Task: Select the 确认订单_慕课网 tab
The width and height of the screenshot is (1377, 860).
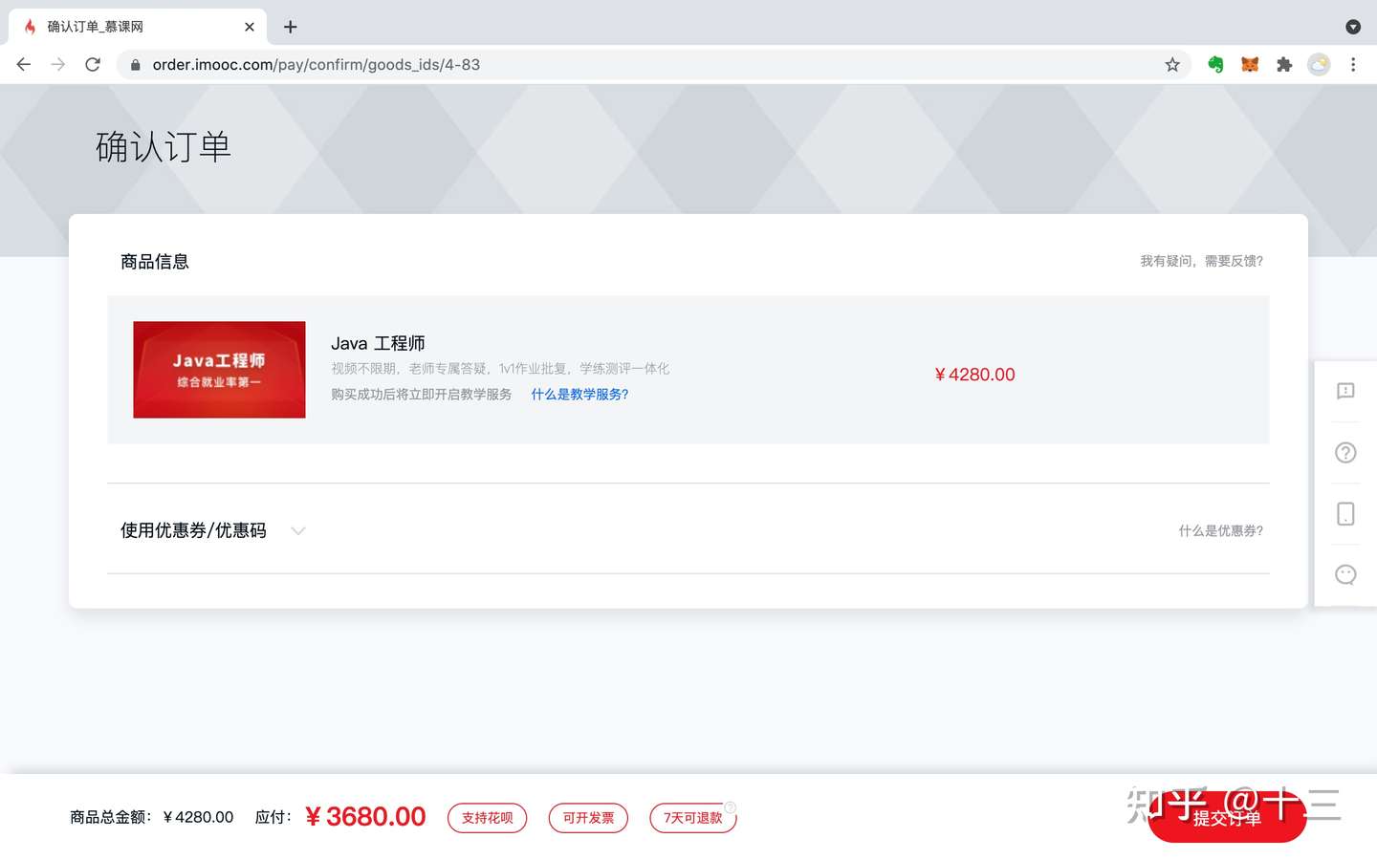Action: pyautogui.click(x=138, y=27)
